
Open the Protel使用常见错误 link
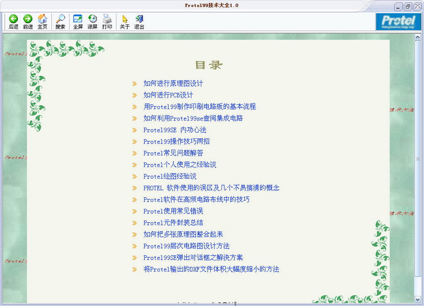point(173,211)
